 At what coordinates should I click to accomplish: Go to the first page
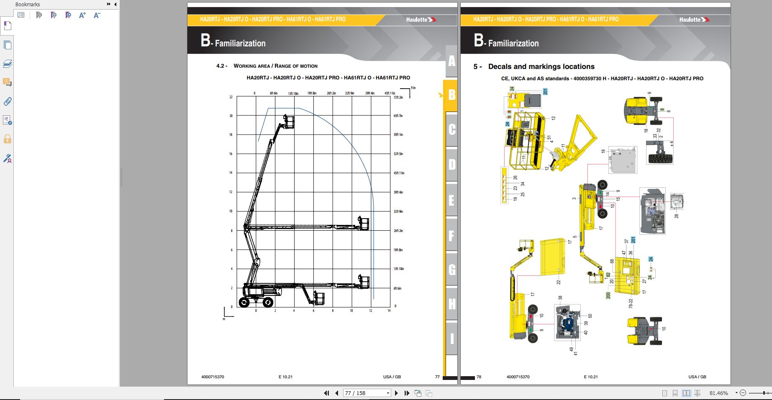tap(326, 393)
